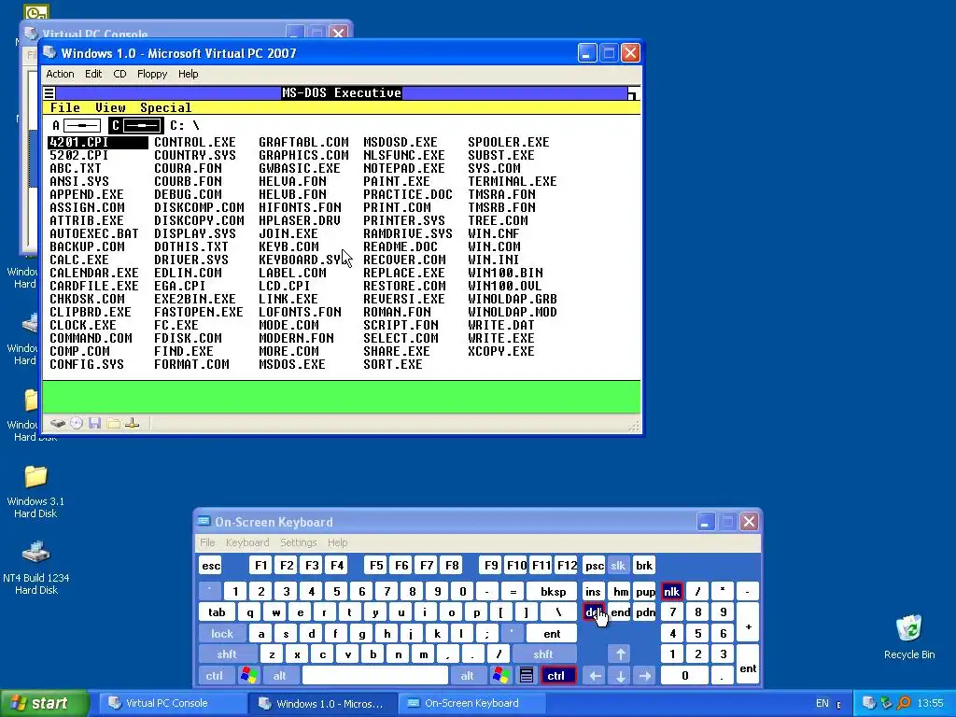The width and height of the screenshot is (956, 717).
Task: Toggle the right alt key on On-Screen Keyboard
Action: pyautogui.click(x=468, y=676)
